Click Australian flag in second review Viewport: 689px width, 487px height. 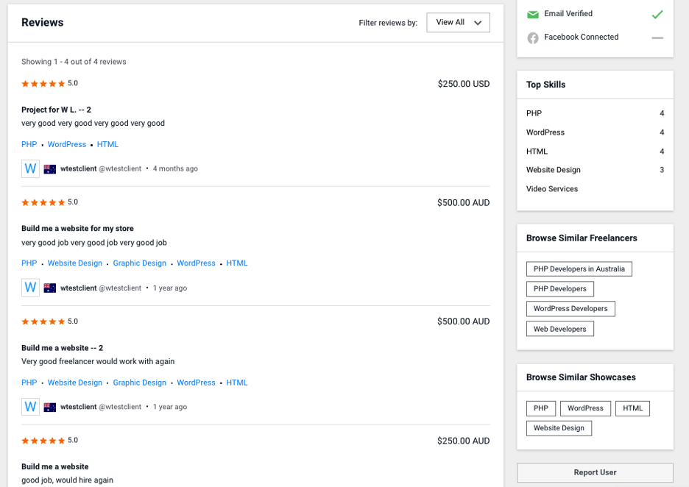pos(50,288)
